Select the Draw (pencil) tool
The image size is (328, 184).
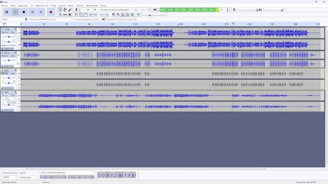coord(69,10)
